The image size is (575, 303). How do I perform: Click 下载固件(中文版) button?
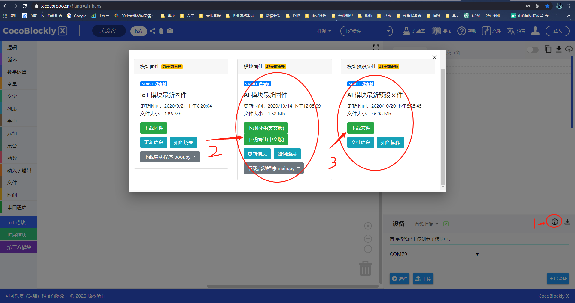click(266, 139)
